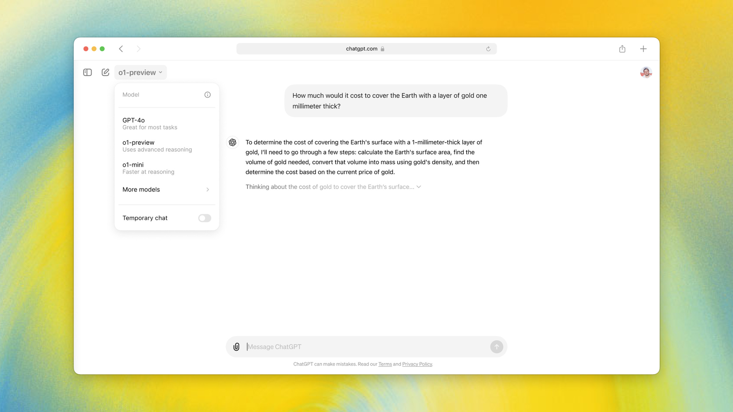Click the sidebar toggle icon
This screenshot has height=412, width=733.
tap(88, 72)
